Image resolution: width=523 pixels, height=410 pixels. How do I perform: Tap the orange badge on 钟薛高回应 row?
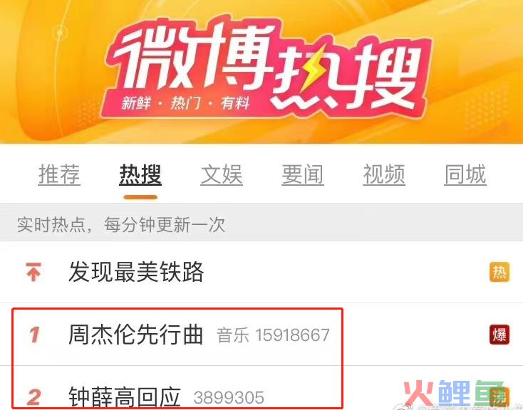coord(500,397)
